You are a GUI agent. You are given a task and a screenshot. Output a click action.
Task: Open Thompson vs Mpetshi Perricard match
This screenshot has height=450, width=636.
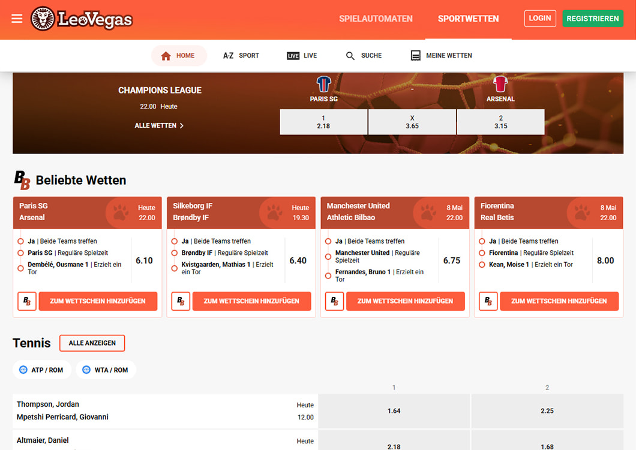coord(165,411)
